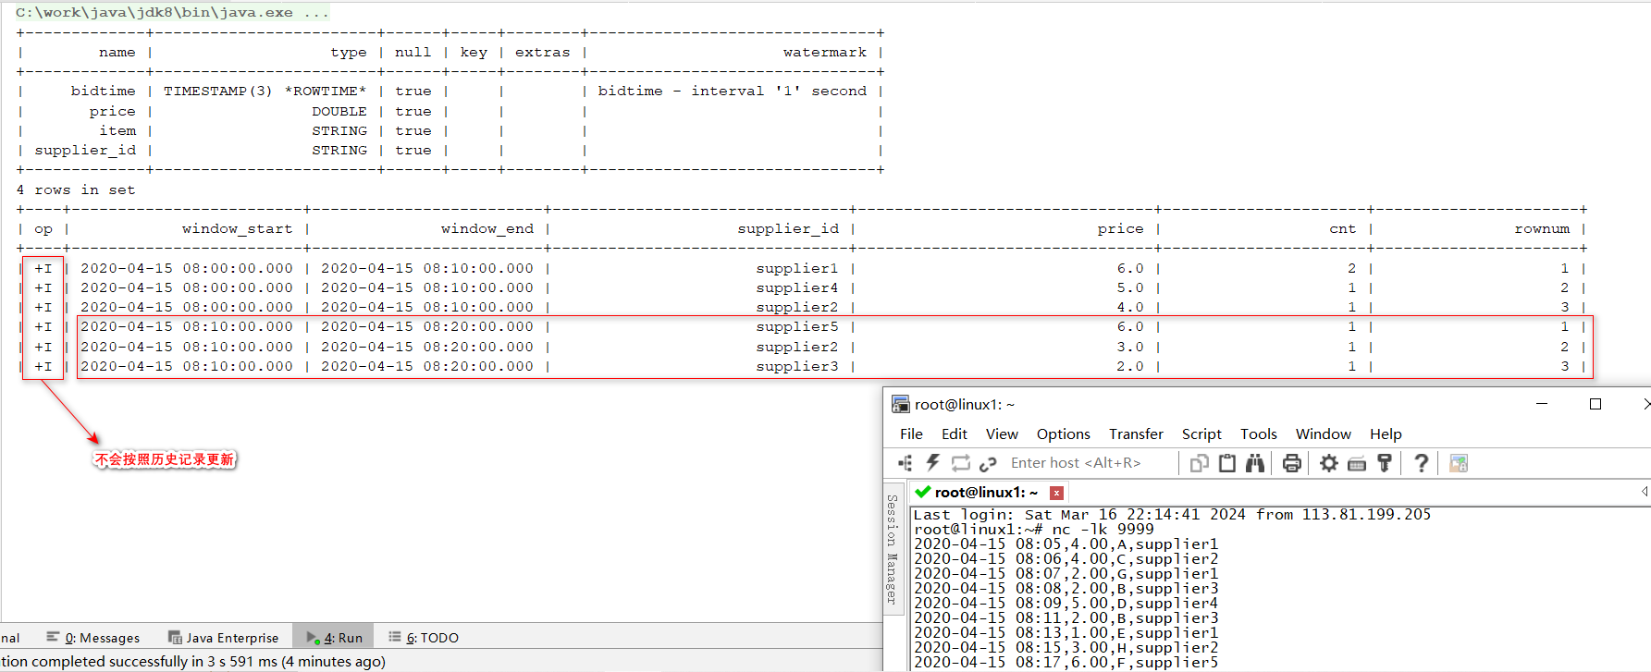This screenshot has width=1651, height=672.
Task: Click SecureCRT title bar app icon
Action: pyautogui.click(x=900, y=404)
